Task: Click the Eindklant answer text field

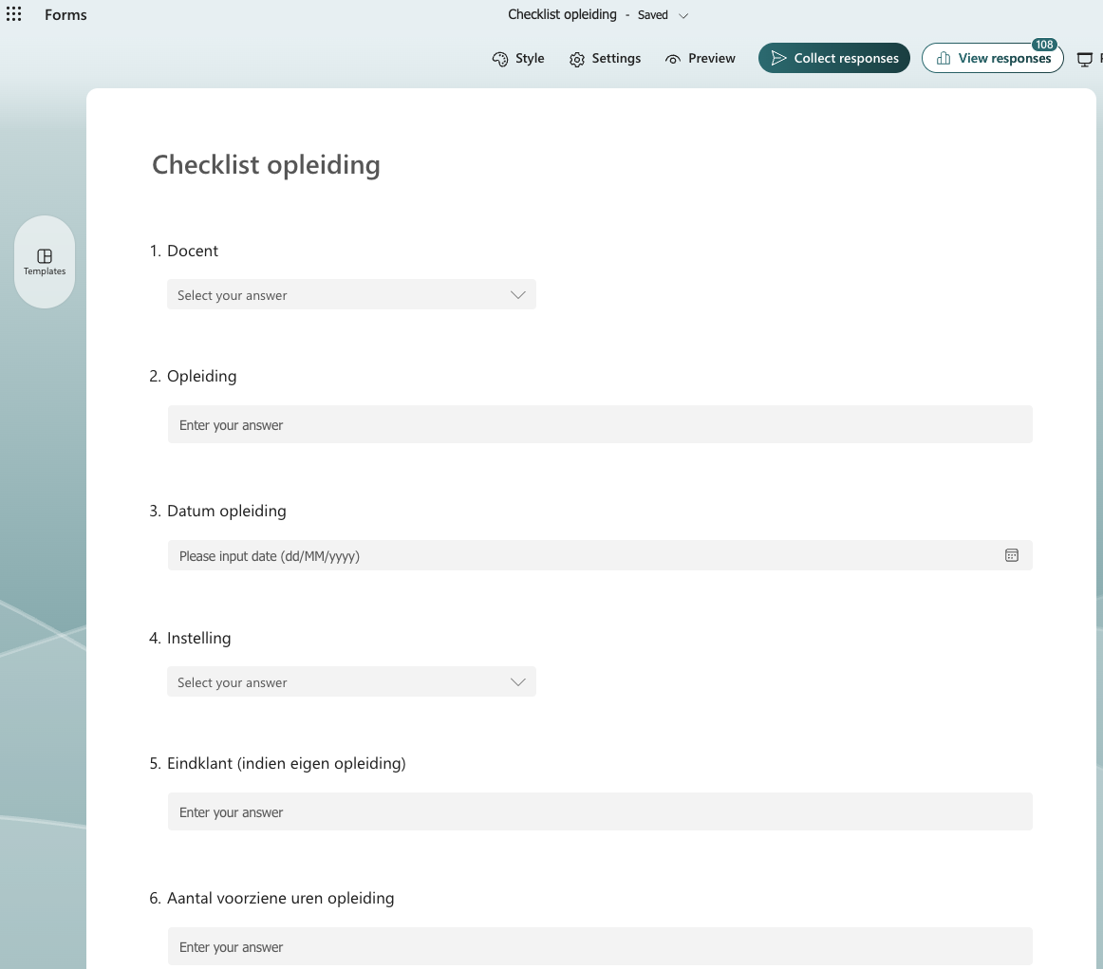Action: coord(599,811)
